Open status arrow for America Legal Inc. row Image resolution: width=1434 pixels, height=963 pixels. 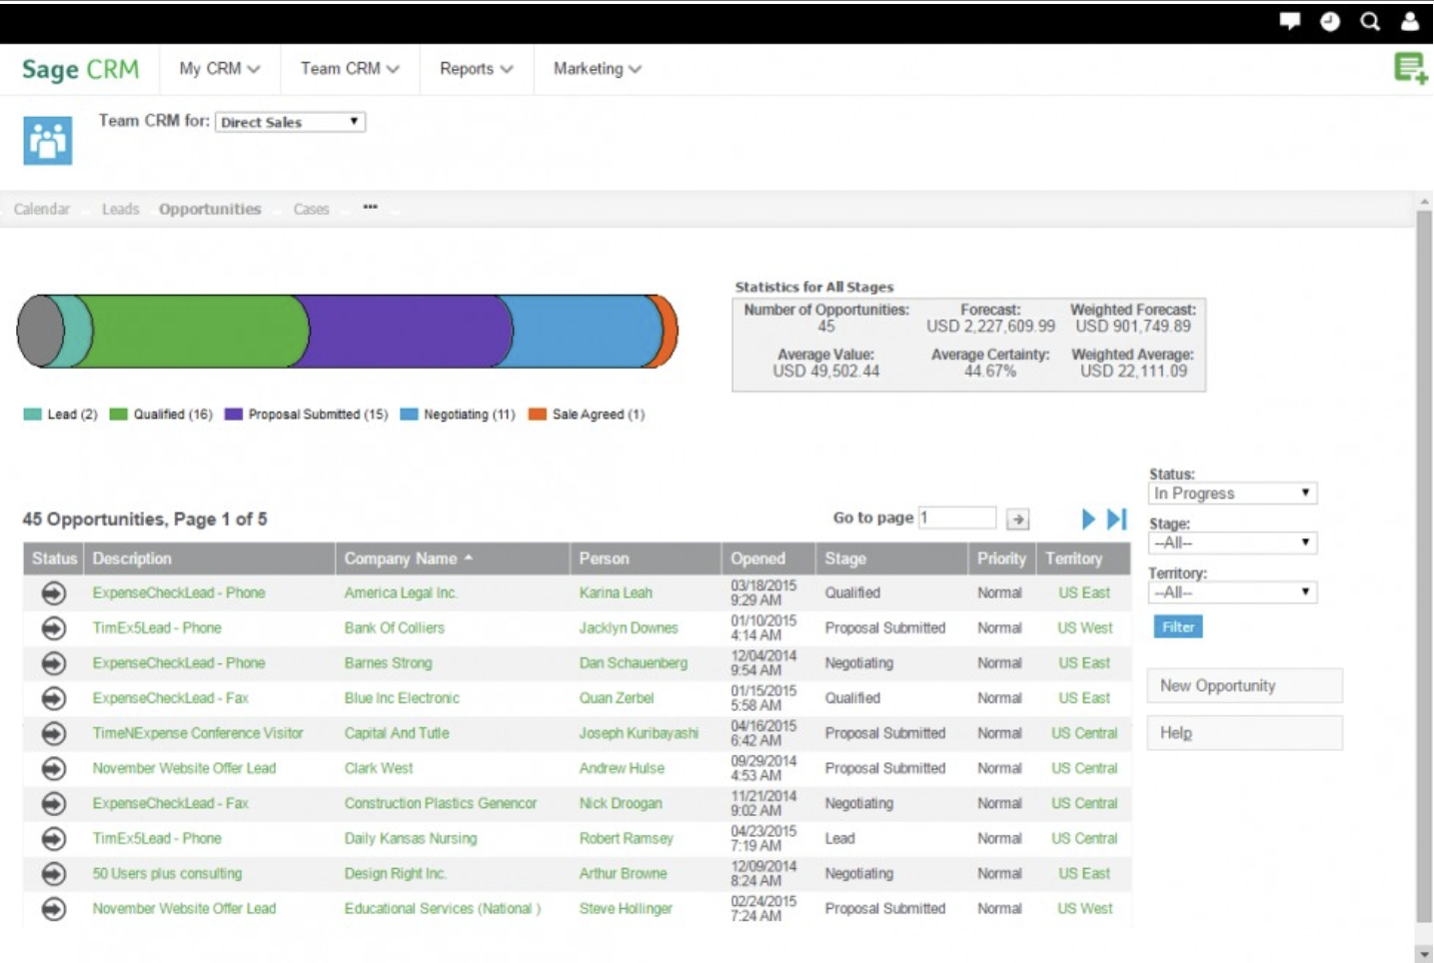coord(54,593)
